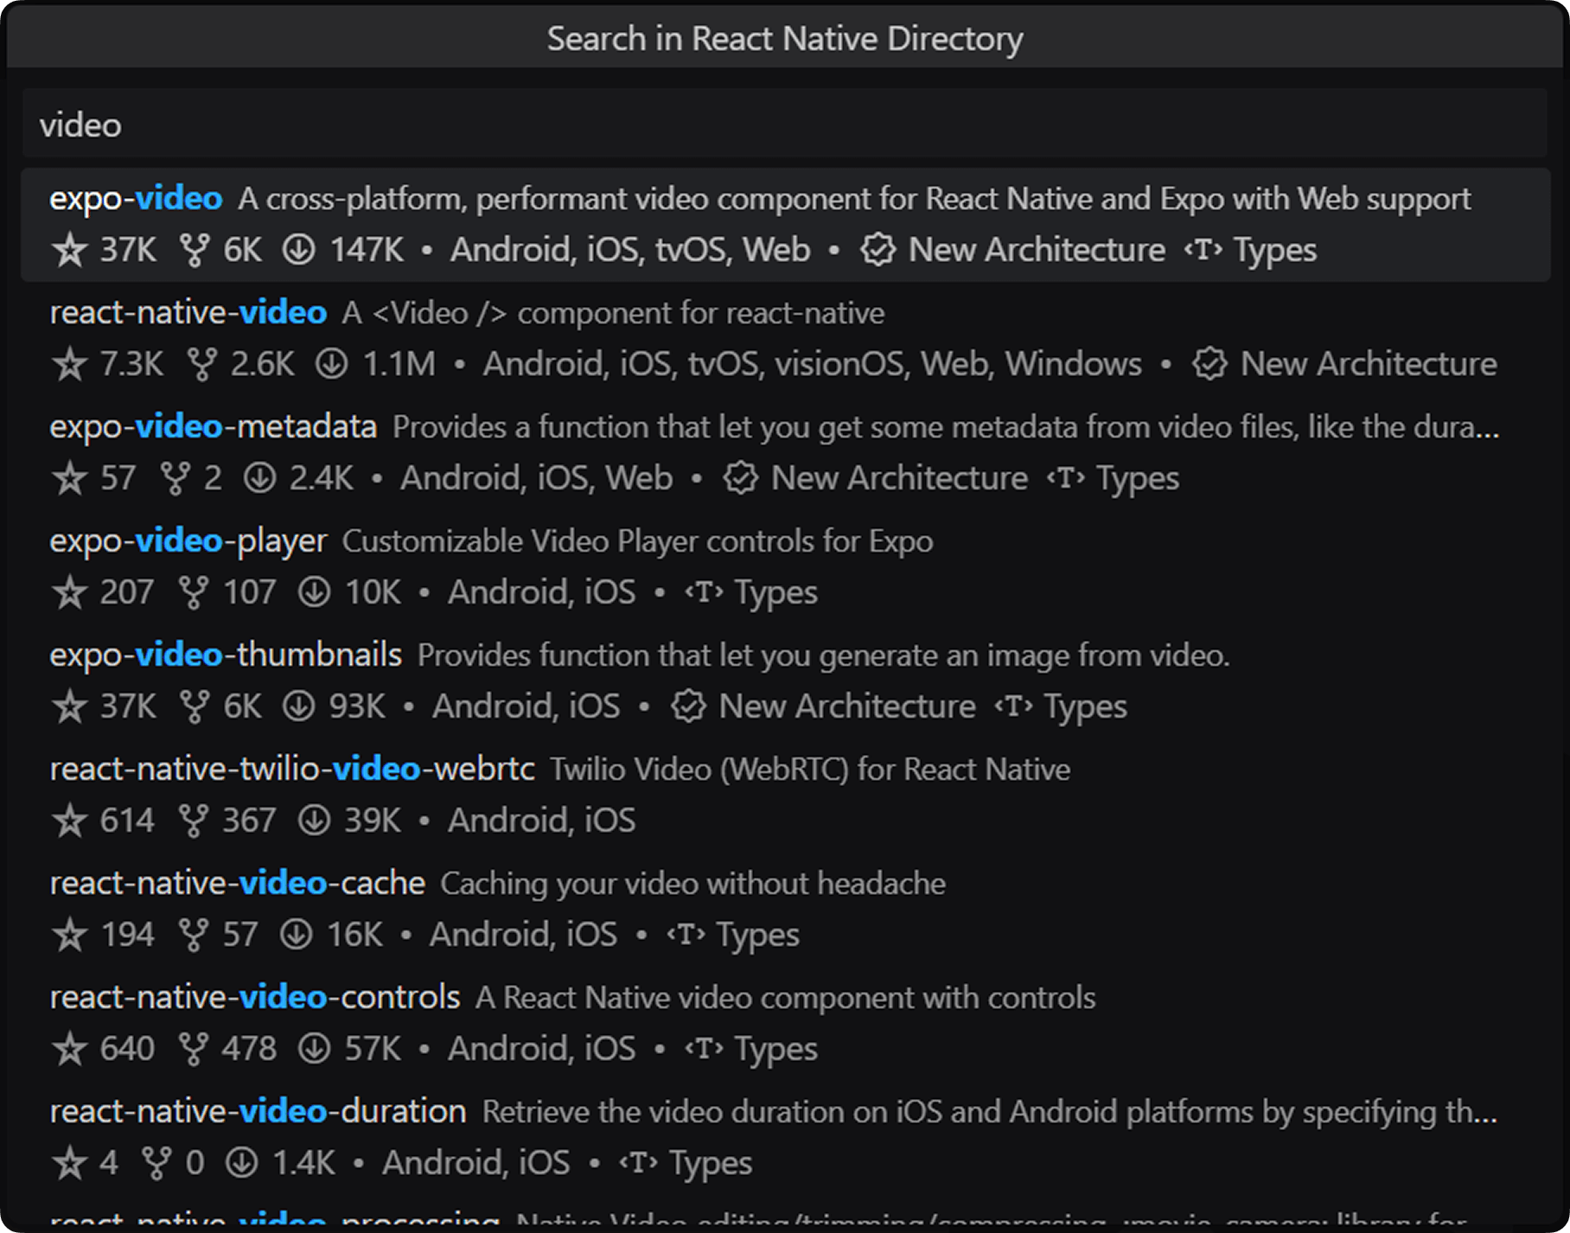Click 'Android, iOS, tvOS, Web' platforms text
The width and height of the screenshot is (1570, 1233).
(630, 250)
